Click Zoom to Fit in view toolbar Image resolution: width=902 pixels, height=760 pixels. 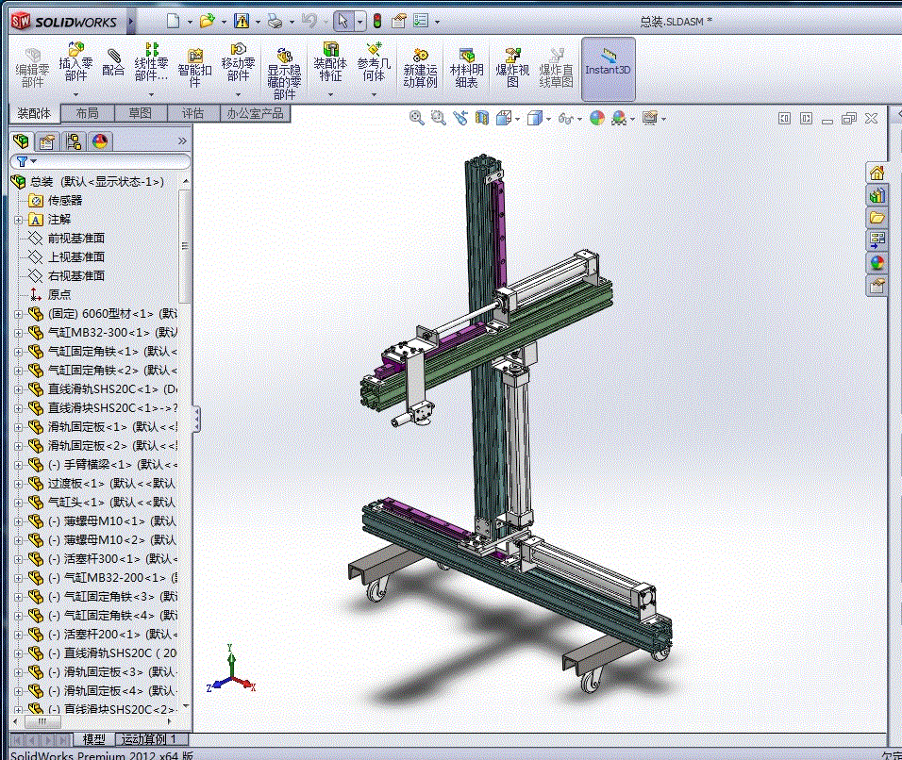pos(416,119)
